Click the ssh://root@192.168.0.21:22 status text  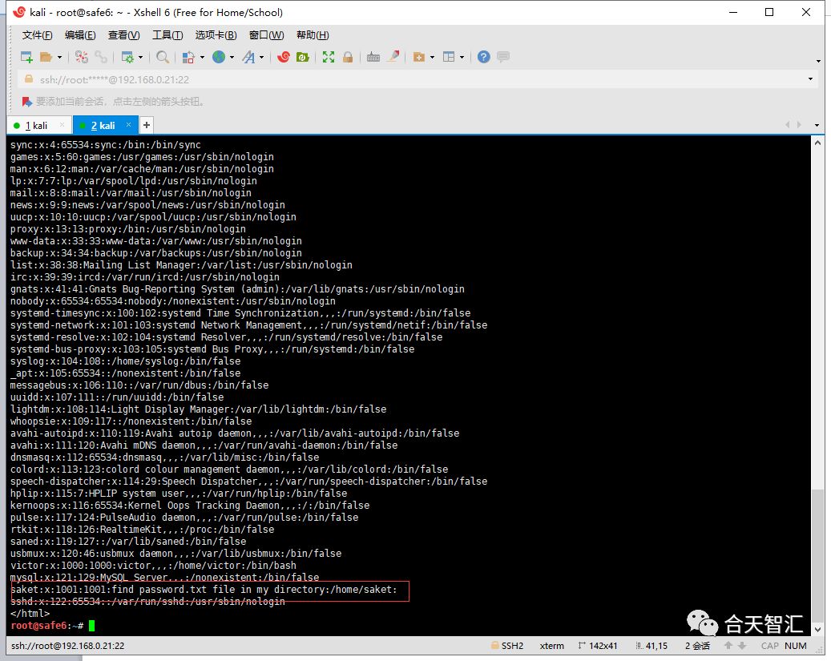click(x=68, y=646)
